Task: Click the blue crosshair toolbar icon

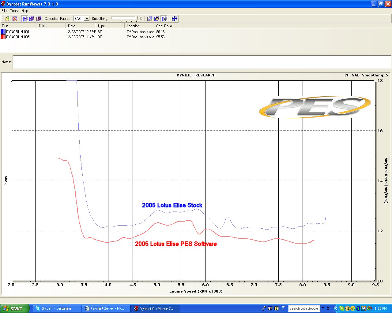Action: [x=174, y=19]
